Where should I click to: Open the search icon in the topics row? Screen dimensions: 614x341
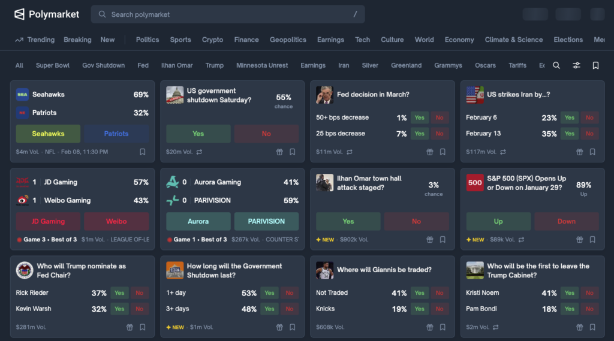(556, 65)
